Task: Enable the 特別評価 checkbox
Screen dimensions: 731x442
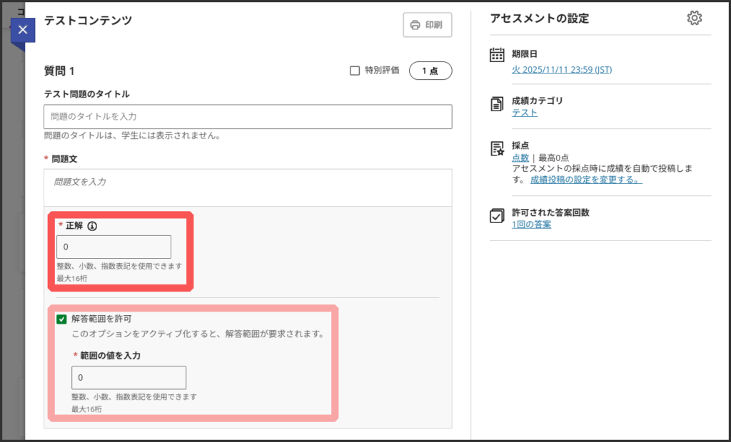Action: click(354, 71)
